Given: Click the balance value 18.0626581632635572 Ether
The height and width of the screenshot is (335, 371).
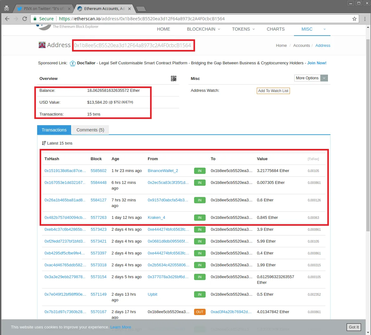Looking at the screenshot, I should point(113,91).
